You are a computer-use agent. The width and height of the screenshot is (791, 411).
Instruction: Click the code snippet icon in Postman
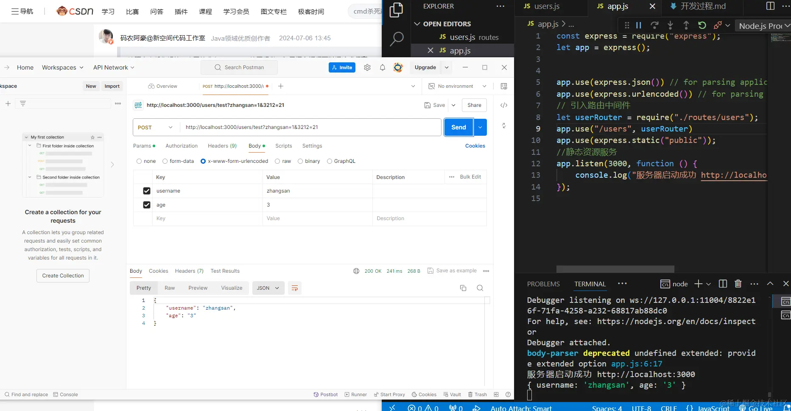click(504, 105)
